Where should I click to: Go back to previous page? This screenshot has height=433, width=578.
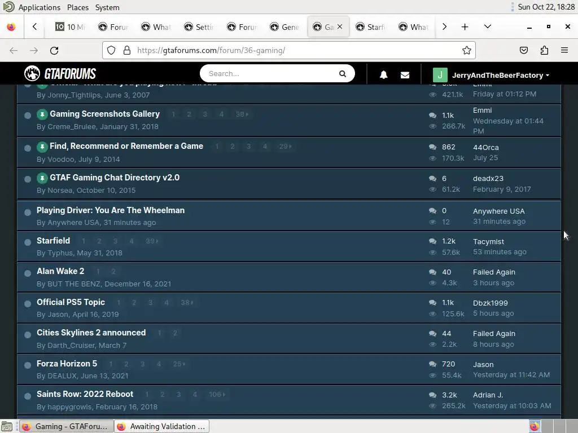point(14,50)
